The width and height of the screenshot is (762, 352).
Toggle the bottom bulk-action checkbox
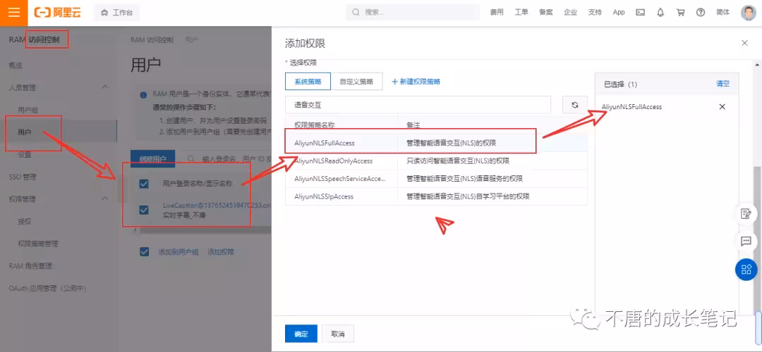pos(144,251)
